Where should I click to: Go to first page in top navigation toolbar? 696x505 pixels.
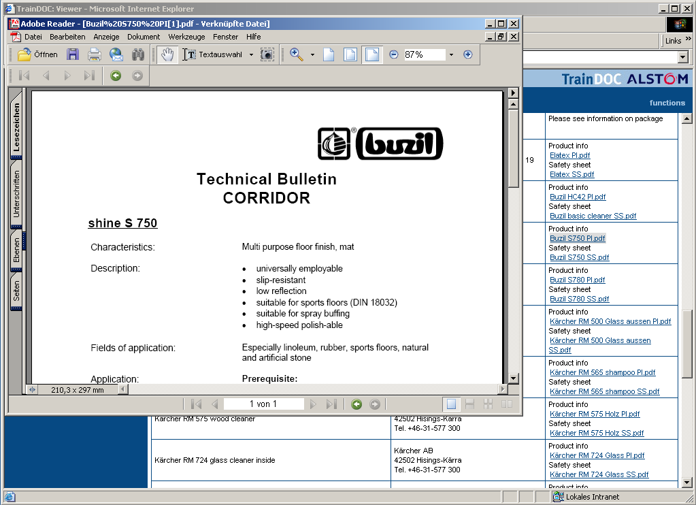coord(24,76)
